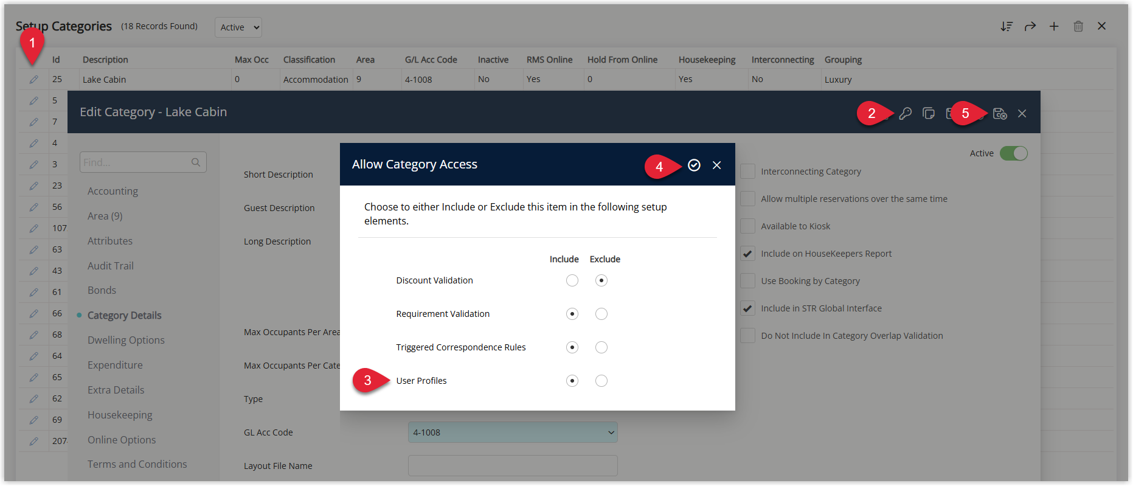Open the Extra Details section

(x=116, y=390)
